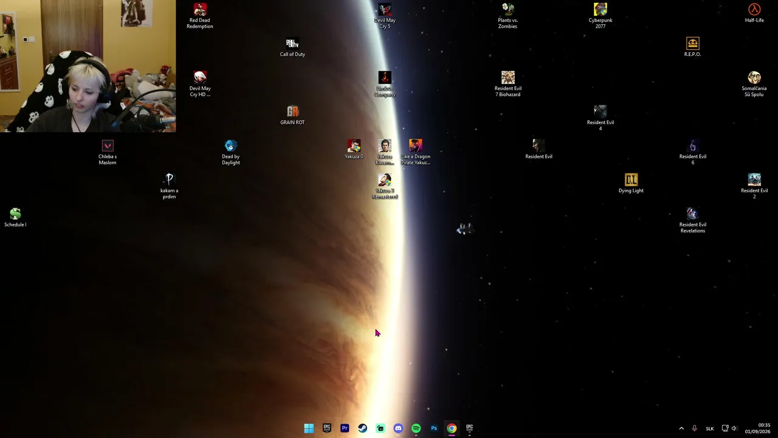778x438 pixels.
Task: Expand the hidden system tray icons
Action: point(681,428)
